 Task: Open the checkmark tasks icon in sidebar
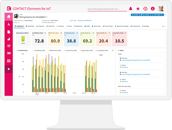tap(9, 46)
